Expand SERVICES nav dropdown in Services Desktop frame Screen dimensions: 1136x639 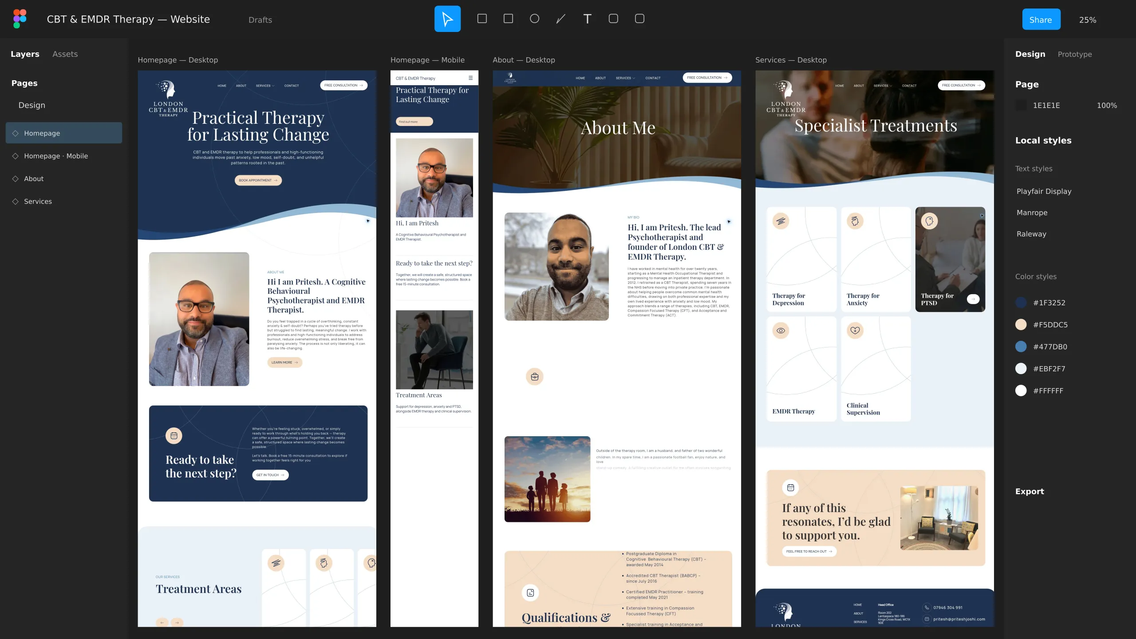883,86
